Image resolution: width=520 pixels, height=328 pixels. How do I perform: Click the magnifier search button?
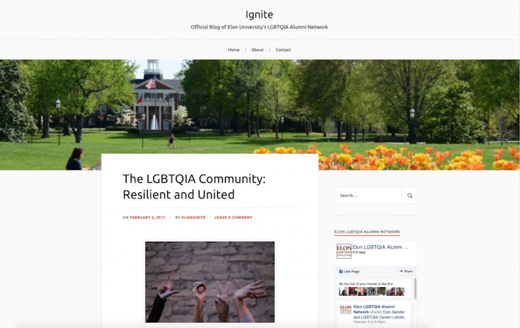(x=409, y=195)
